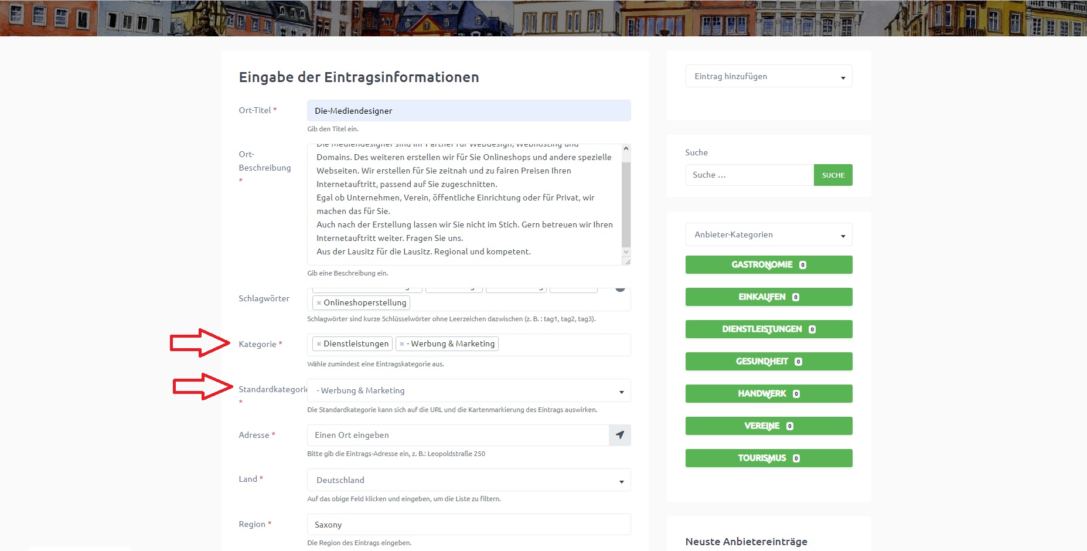Click the sidebar Suche text field
Image resolution: width=1087 pixels, height=551 pixels.
tap(749, 175)
